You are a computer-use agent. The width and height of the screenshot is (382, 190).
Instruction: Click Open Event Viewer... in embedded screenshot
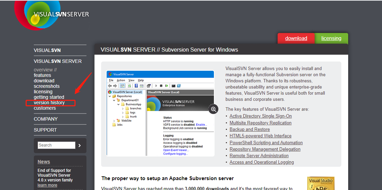(176, 150)
